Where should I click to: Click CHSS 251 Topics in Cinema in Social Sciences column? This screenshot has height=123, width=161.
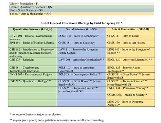point(82,90)
